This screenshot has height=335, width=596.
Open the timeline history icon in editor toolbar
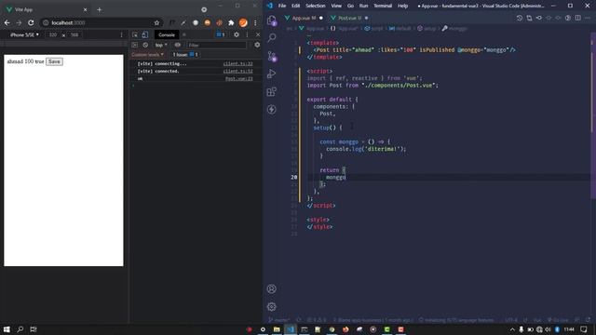click(520, 18)
